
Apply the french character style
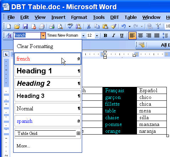pyautogui.click(x=48, y=59)
